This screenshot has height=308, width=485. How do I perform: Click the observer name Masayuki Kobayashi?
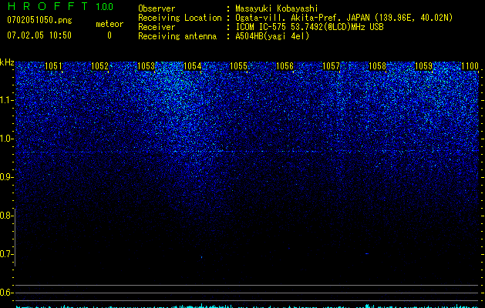pos(277,8)
